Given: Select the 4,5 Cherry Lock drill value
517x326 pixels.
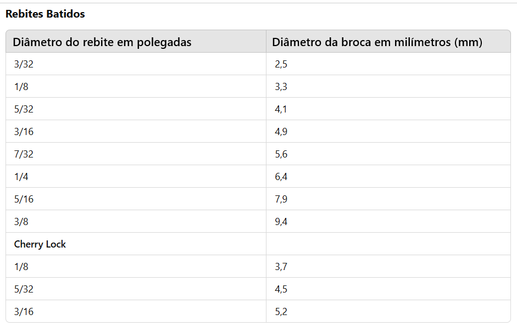Looking at the screenshot, I should (281, 289).
